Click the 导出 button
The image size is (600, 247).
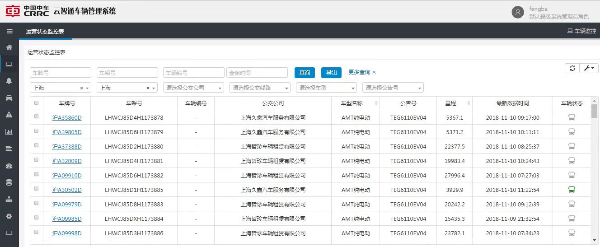[x=331, y=72]
